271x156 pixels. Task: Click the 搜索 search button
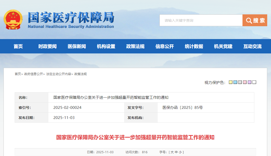coord(255,20)
